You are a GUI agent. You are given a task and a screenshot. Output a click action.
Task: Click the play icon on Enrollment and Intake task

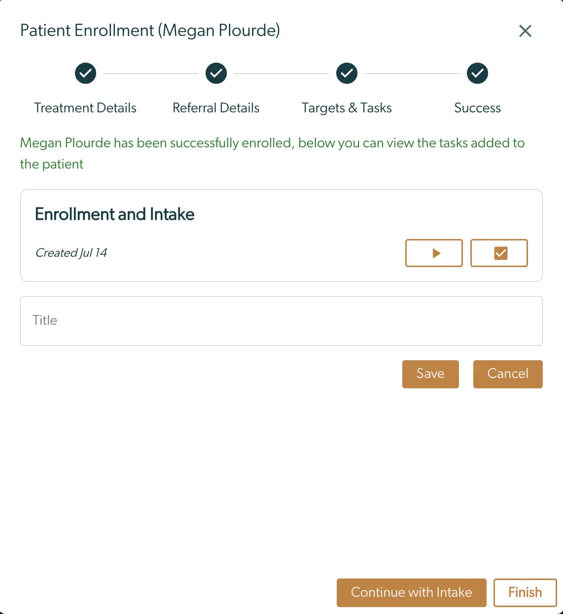pyautogui.click(x=434, y=253)
